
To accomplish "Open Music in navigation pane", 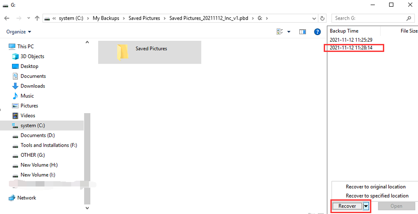I will click(27, 95).
